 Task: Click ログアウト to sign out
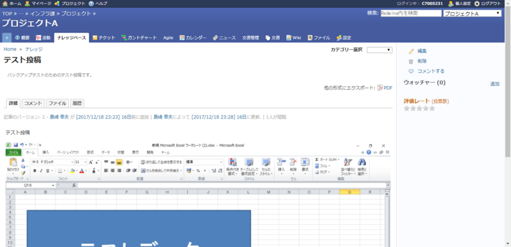(x=487, y=4)
